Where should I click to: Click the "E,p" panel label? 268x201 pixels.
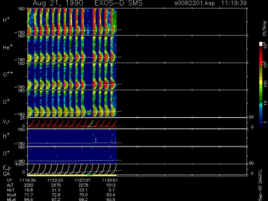(7, 168)
